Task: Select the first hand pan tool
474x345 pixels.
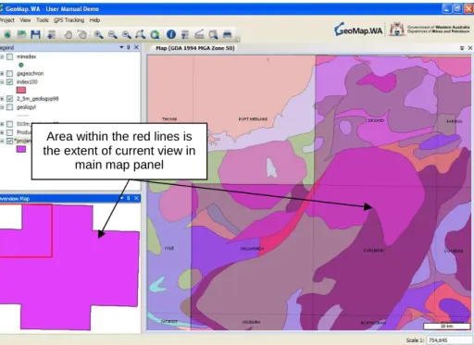Action: [x=68, y=34]
